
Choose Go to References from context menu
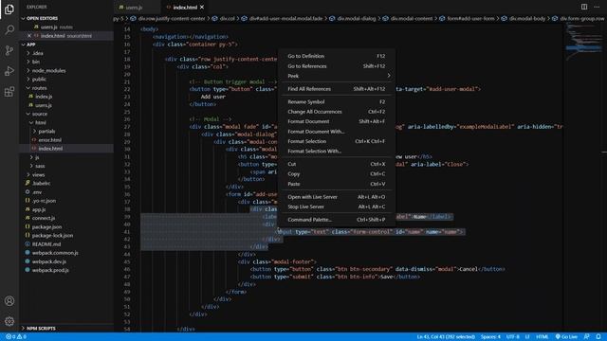click(336, 66)
